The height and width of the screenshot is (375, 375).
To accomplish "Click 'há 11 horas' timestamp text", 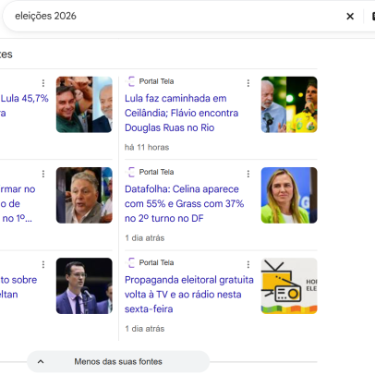I will pos(147,148).
